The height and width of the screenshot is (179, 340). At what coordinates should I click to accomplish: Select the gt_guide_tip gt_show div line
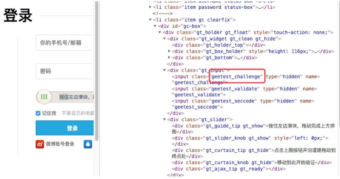[x=254, y=128]
